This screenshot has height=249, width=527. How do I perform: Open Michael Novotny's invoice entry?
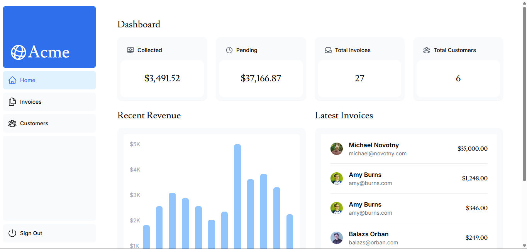408,149
